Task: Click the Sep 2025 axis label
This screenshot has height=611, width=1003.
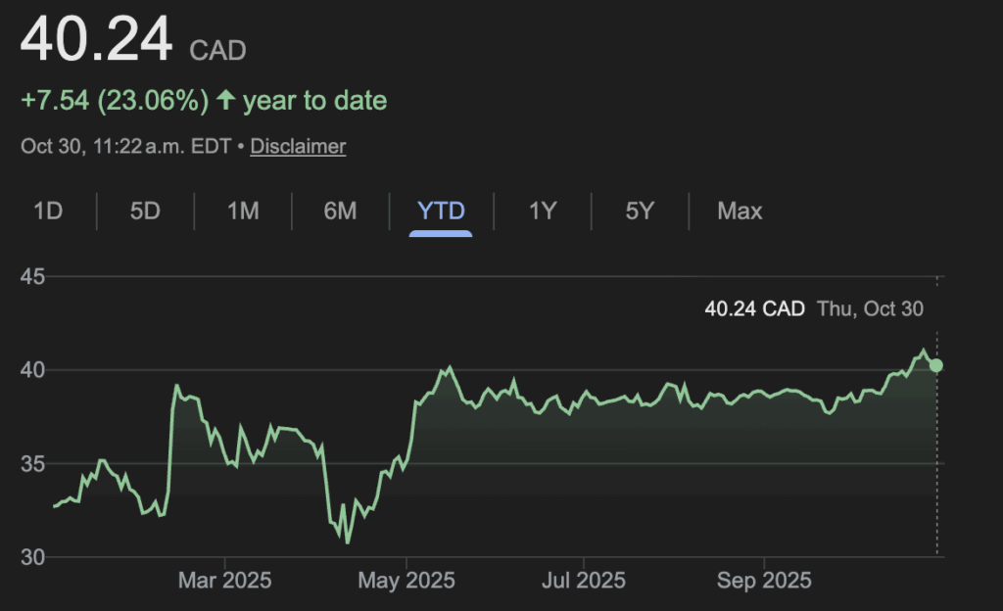Action: [x=764, y=581]
